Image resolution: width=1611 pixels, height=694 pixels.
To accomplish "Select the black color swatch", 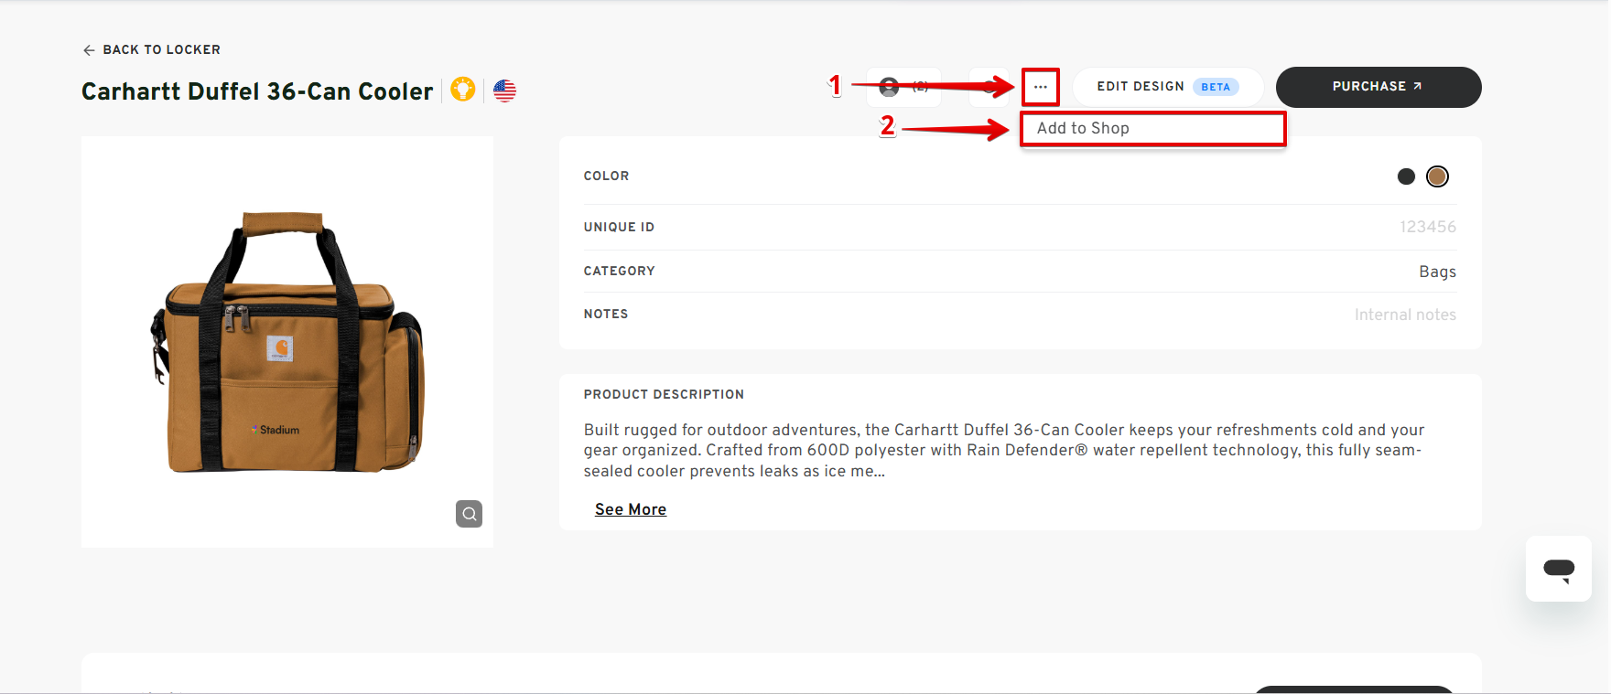I will click(x=1406, y=176).
